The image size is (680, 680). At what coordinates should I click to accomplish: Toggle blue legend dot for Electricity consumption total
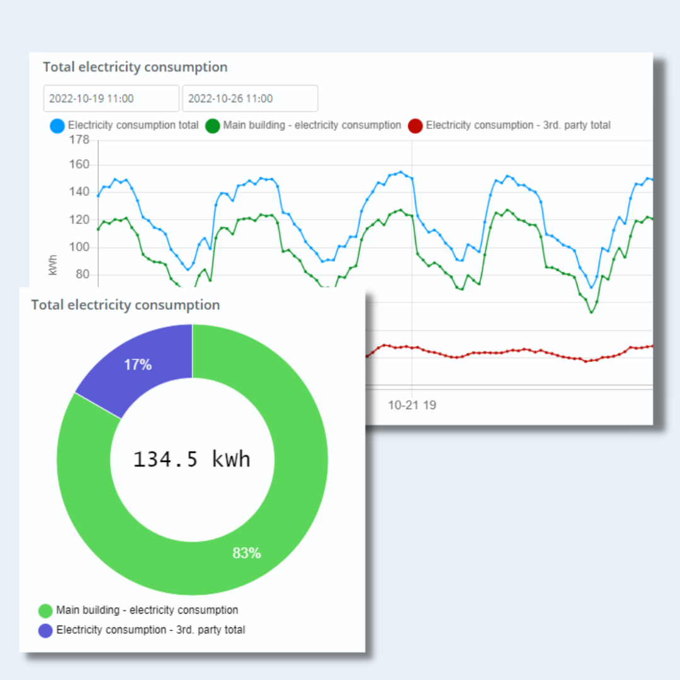57,126
